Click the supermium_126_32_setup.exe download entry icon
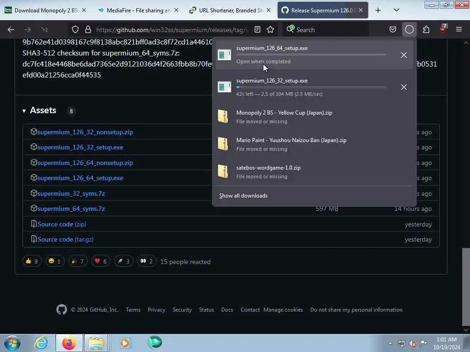This screenshot has width=470, height=352. (224, 87)
